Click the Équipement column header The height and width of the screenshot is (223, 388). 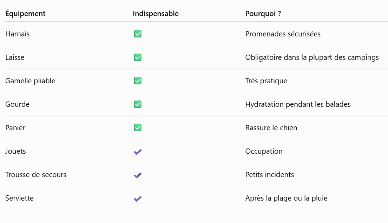tap(26, 14)
